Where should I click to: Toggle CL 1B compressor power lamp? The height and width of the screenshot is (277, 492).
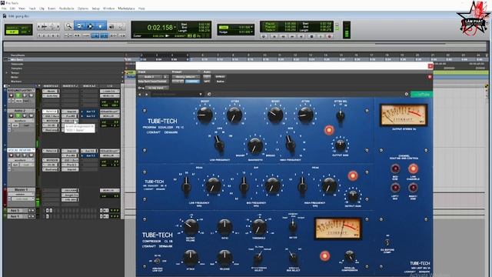pyautogui.click(x=324, y=255)
